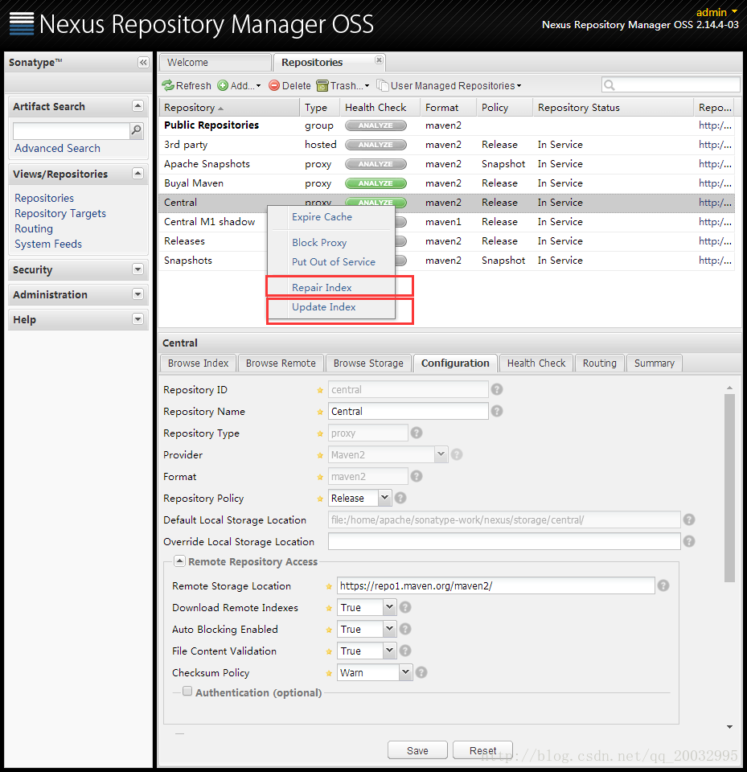This screenshot has height=772, width=747.
Task: Click help icon beside Remote Storage Location
Action: point(663,585)
